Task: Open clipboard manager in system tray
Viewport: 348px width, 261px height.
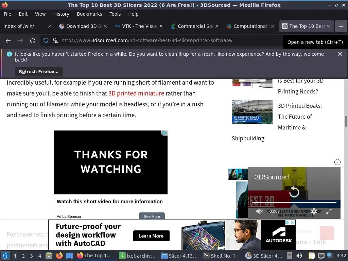Action: point(312,256)
